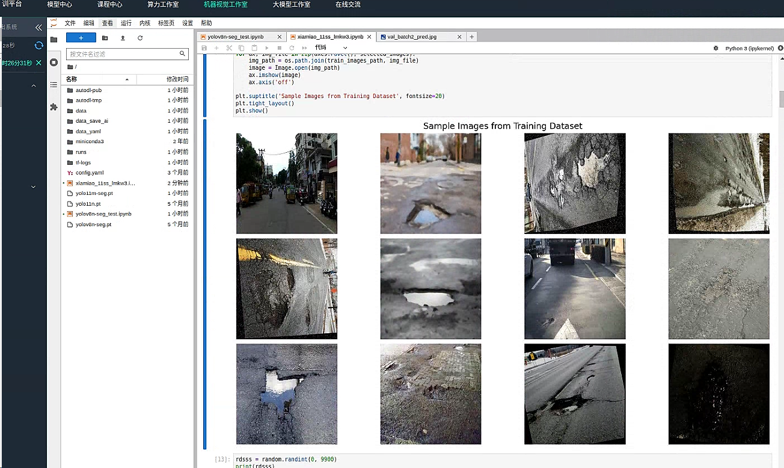Copy the selected cell

pos(242,48)
